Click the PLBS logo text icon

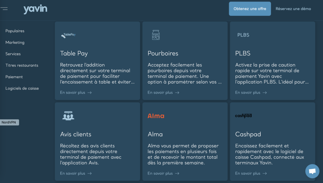[x=243, y=35]
